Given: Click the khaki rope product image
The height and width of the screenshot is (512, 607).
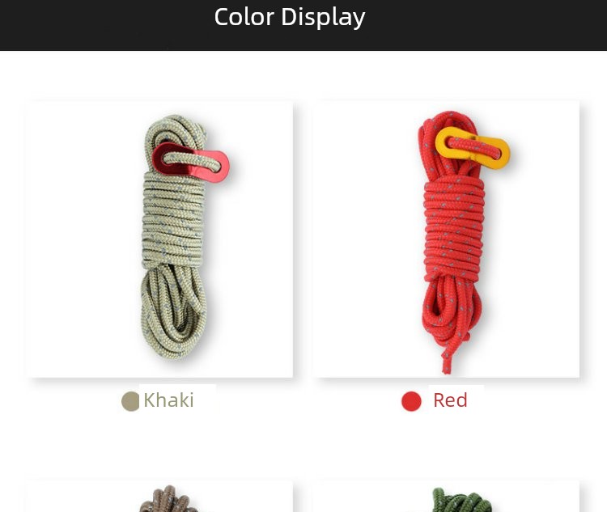Looking at the screenshot, I should pos(160,239).
